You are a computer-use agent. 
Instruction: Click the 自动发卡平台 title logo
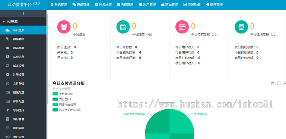click(x=23, y=4)
